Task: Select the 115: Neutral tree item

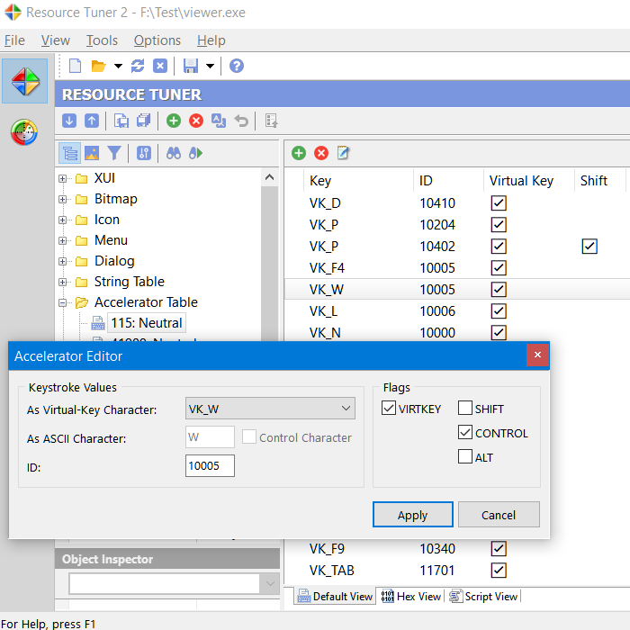Action: tap(147, 323)
